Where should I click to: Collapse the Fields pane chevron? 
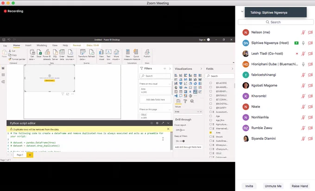(233, 68)
